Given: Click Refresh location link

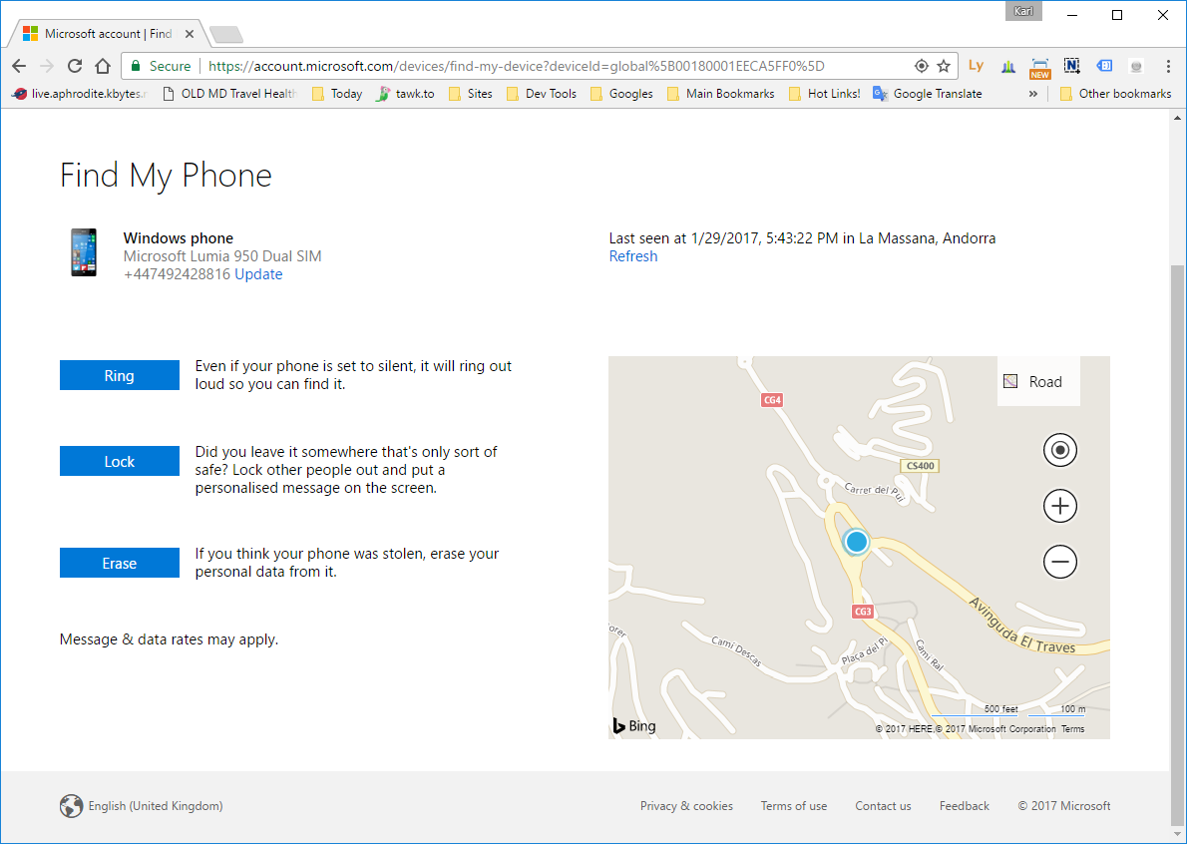Looking at the screenshot, I should pos(633,255).
